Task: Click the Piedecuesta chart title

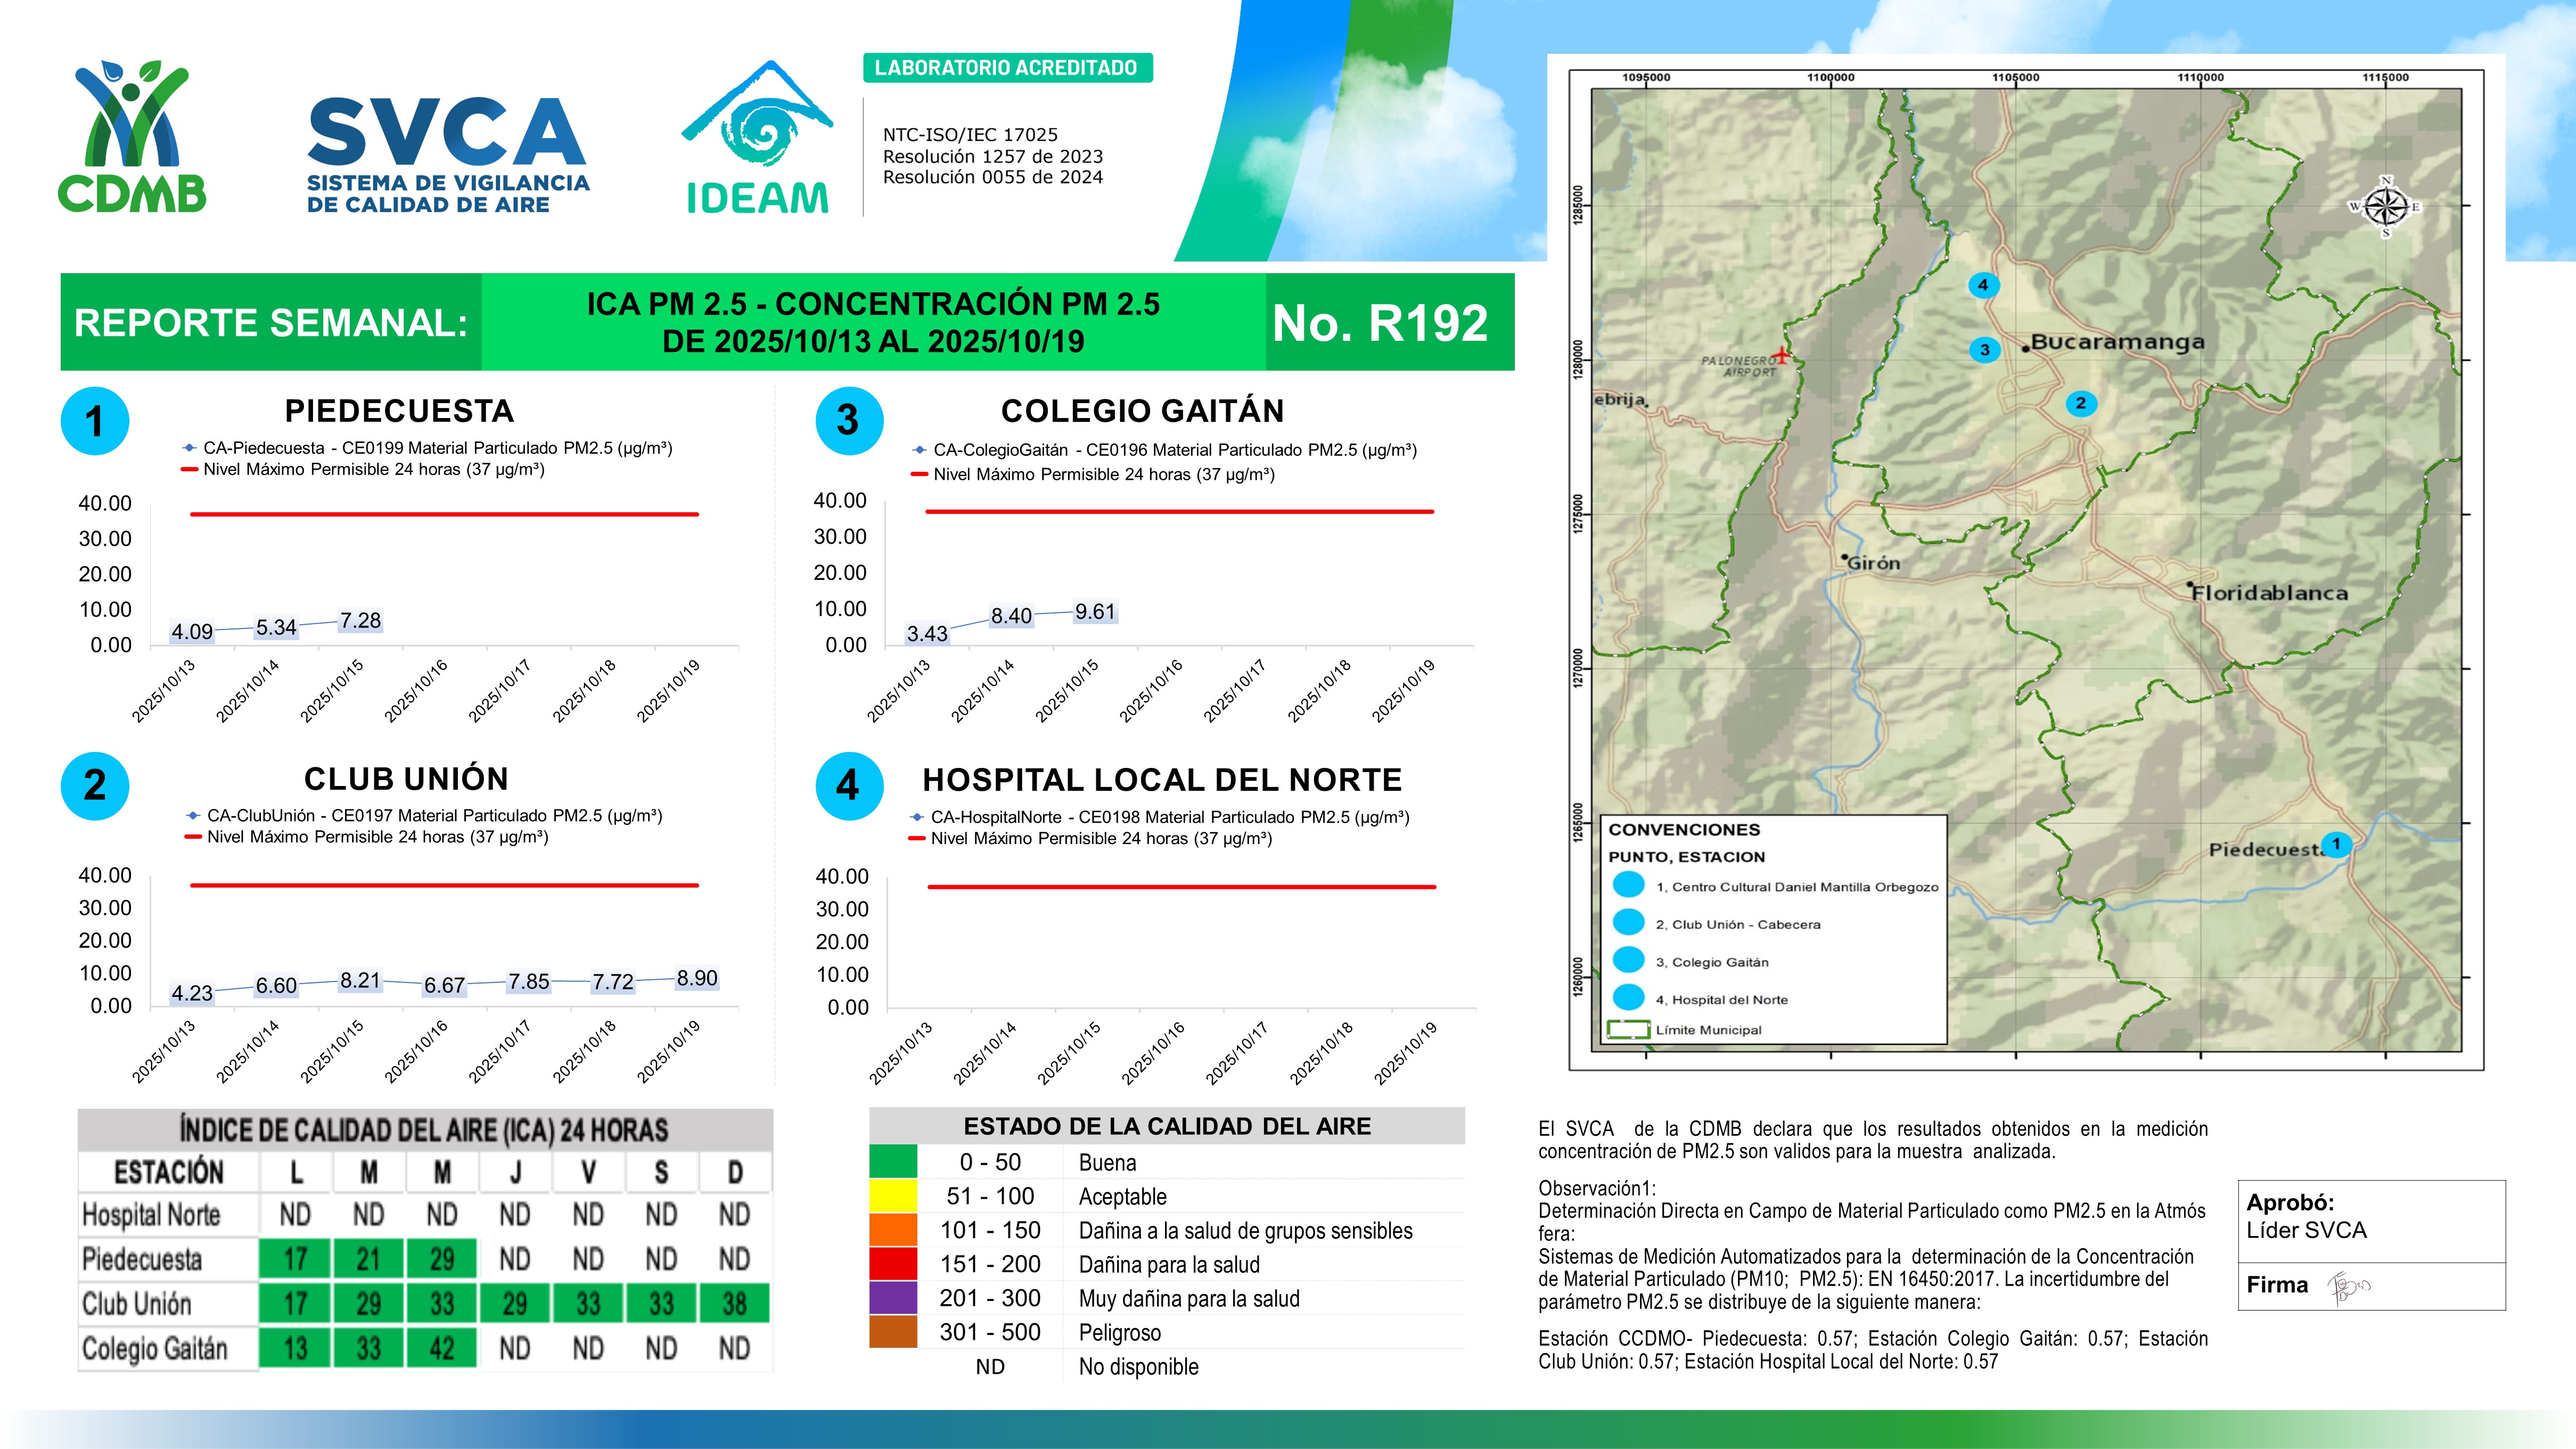Action: click(399, 411)
